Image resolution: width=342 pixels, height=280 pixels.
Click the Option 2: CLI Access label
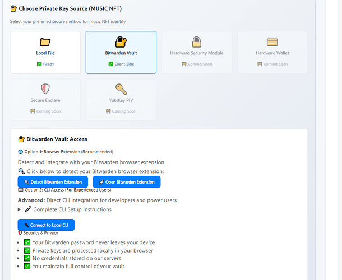68,190
